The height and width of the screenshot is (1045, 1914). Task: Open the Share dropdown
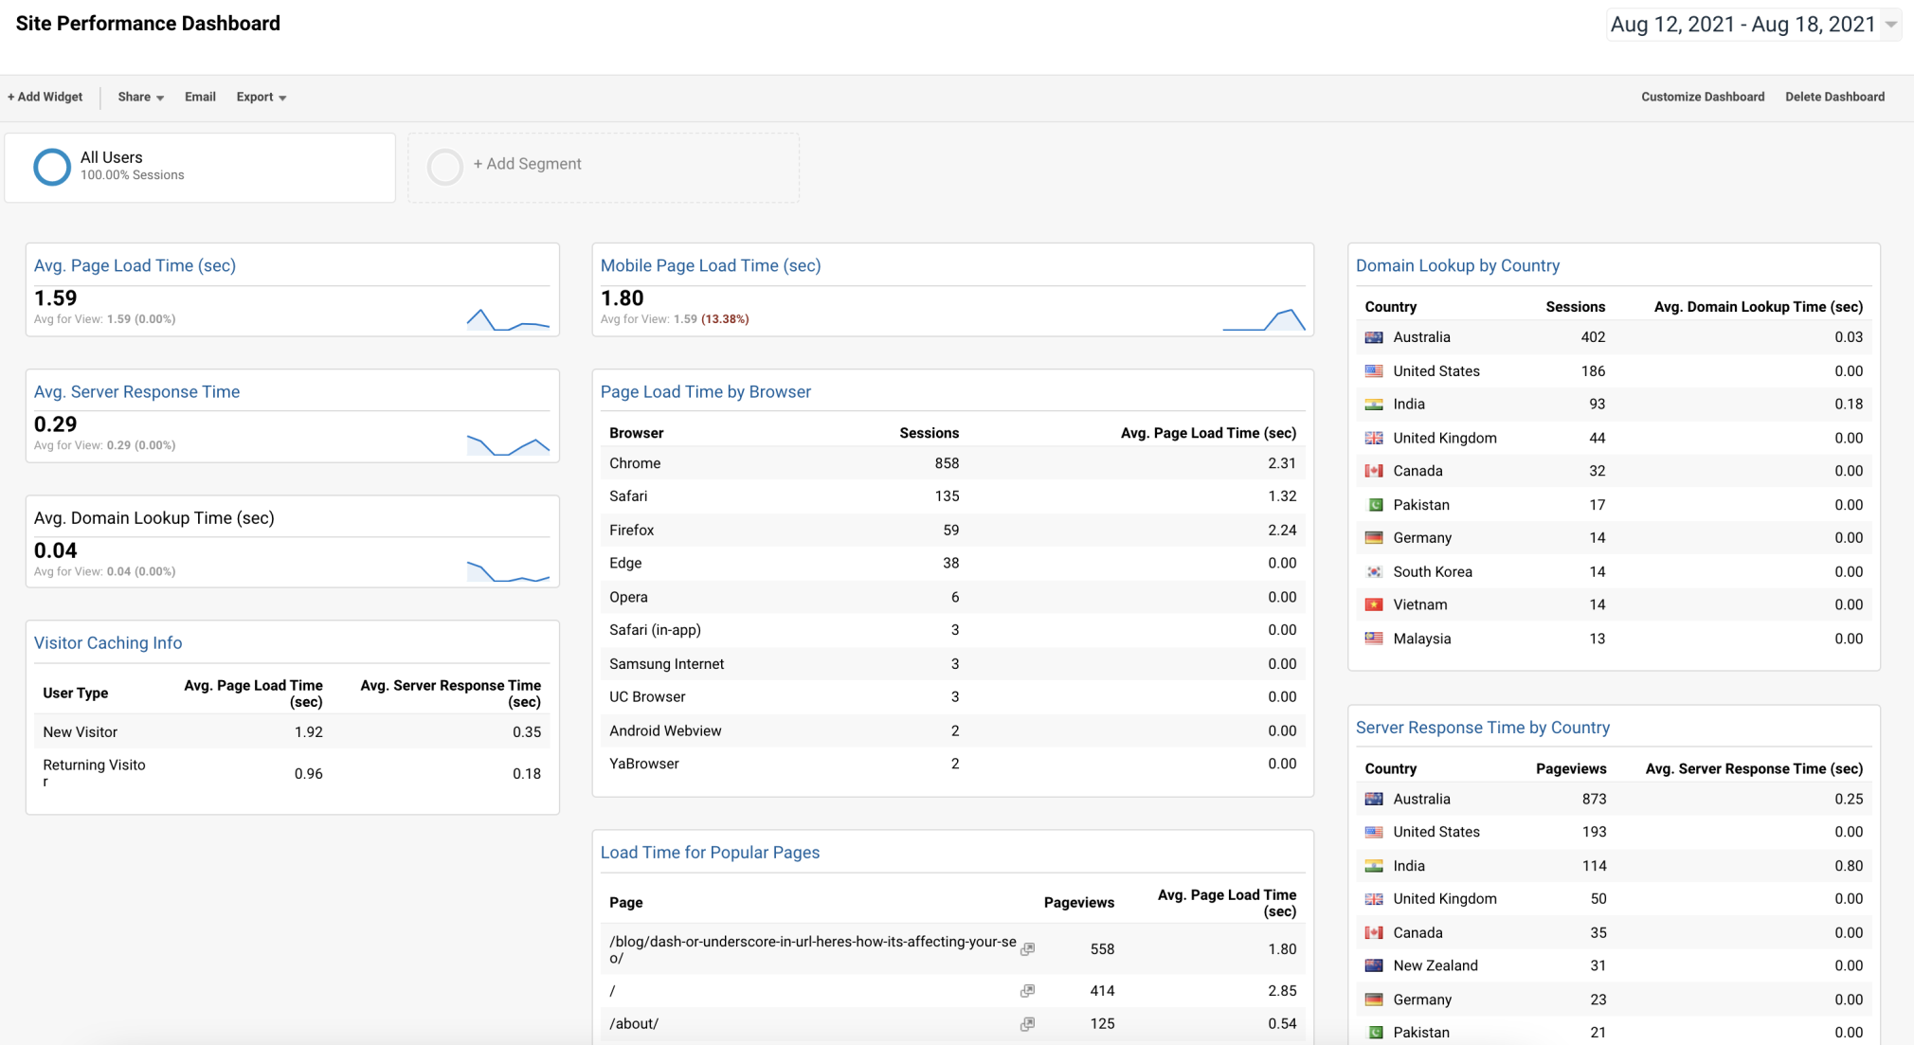138,97
